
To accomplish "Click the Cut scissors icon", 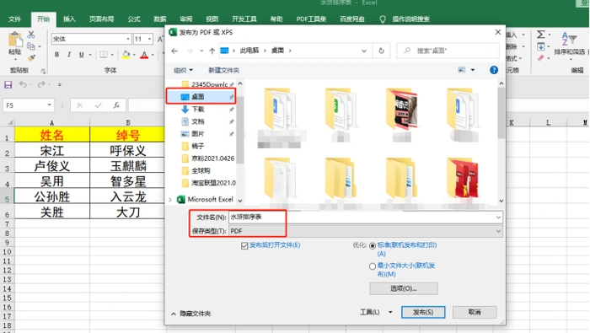I will [x=31, y=35].
